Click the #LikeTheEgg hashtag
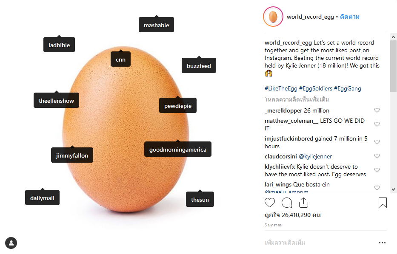The height and width of the screenshot is (254, 397). [281, 88]
